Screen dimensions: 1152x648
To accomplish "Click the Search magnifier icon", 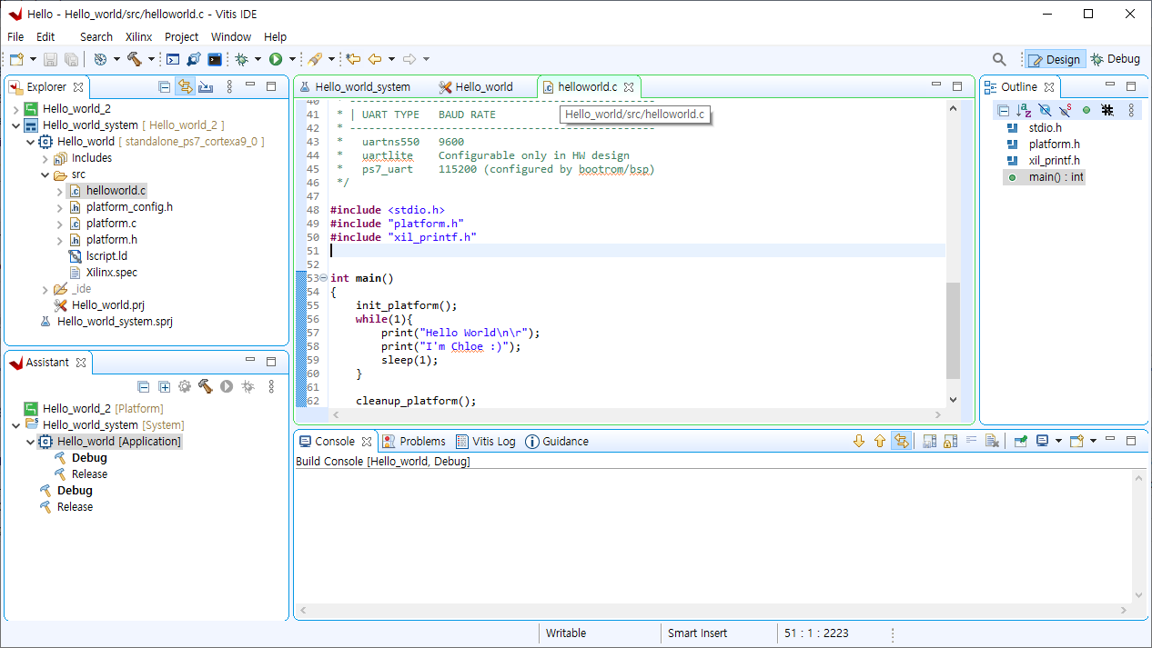I will [x=999, y=59].
